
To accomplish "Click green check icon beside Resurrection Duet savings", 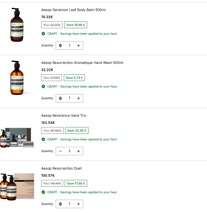I will click(43, 192).
